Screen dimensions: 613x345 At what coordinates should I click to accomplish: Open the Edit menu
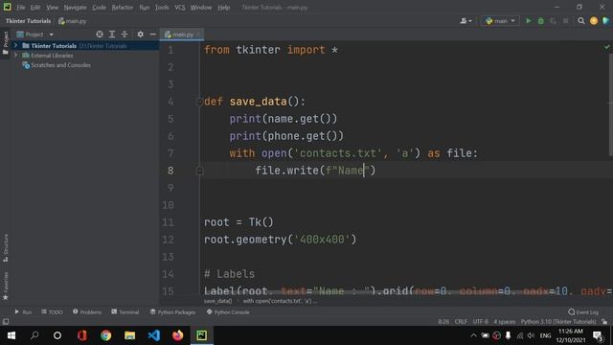pyautogui.click(x=35, y=8)
